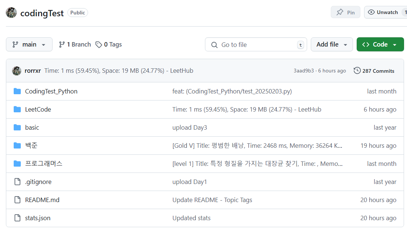Open the Updated stats commit message

tap(192, 218)
